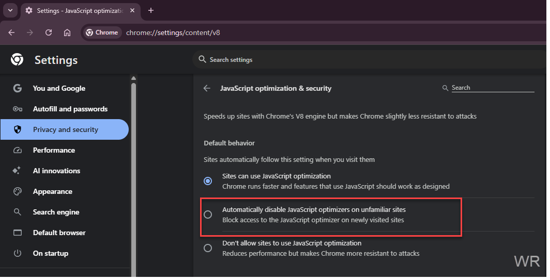Click the sidebar vertical scrollbar
The height and width of the screenshot is (280, 550).
[133, 175]
